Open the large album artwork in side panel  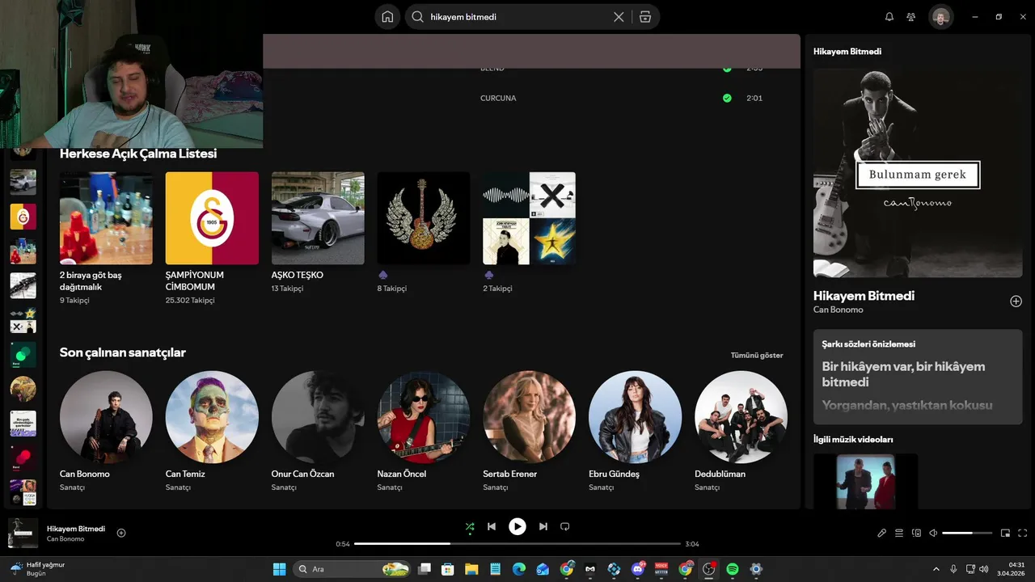918,173
